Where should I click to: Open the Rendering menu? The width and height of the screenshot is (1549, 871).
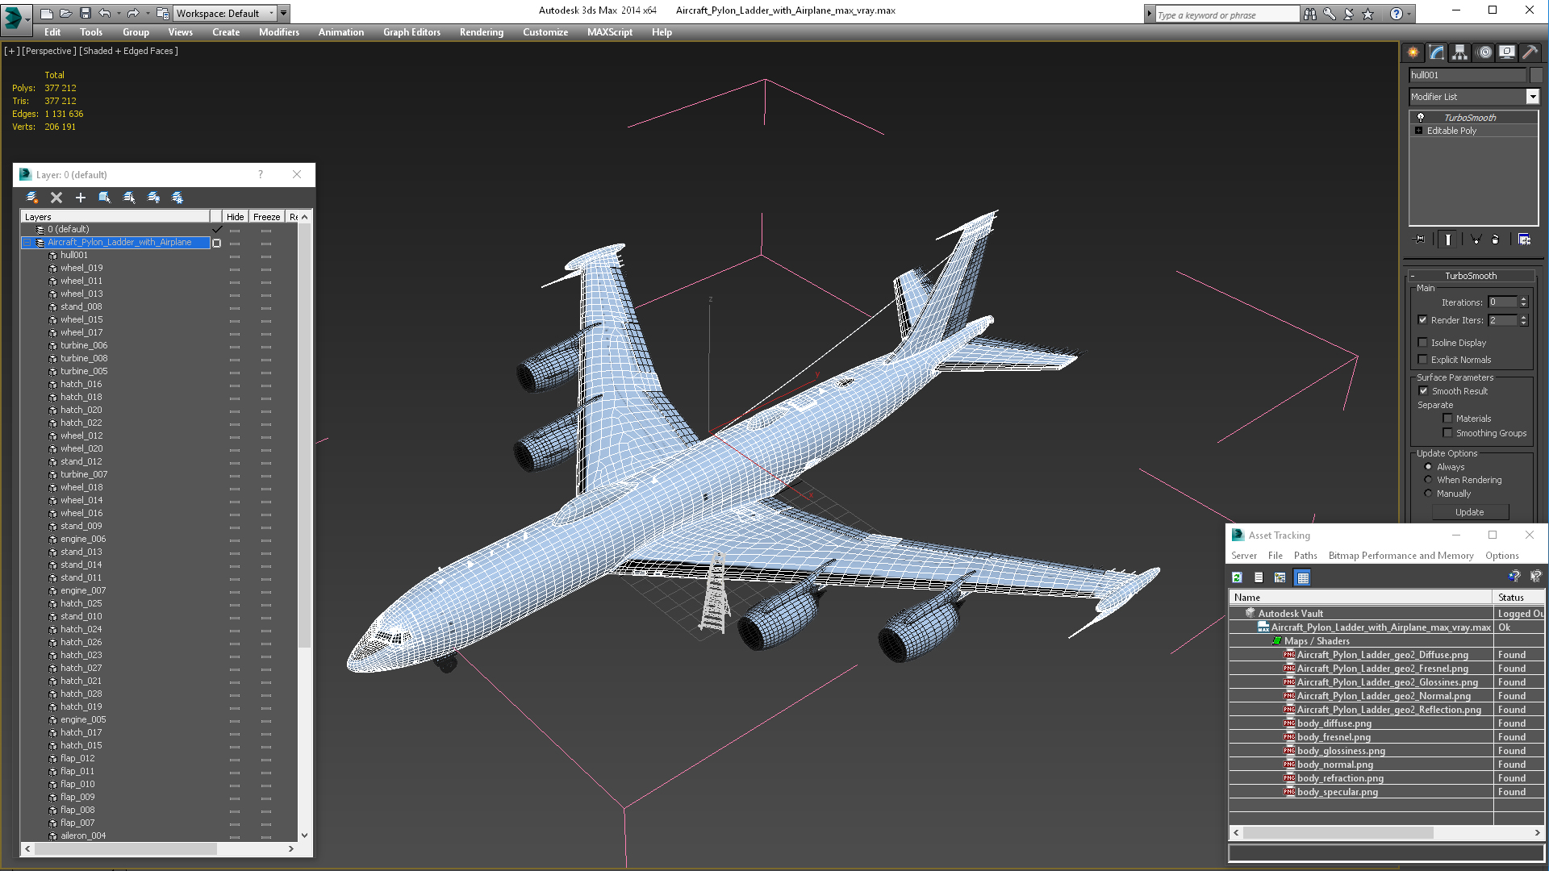click(482, 32)
